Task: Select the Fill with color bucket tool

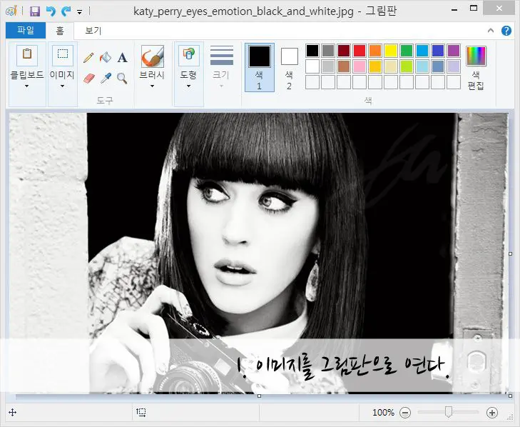Action: point(106,57)
